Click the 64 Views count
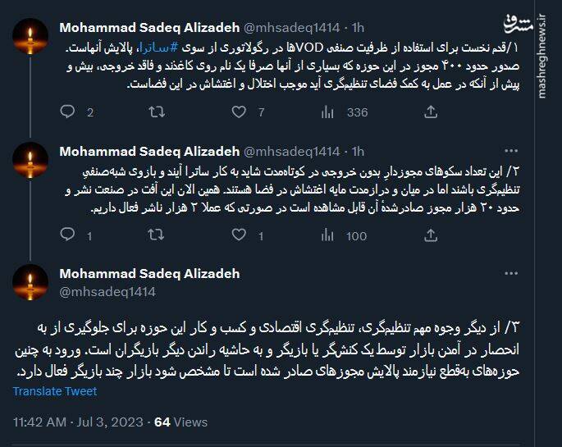562x447 pixels. click(x=180, y=422)
